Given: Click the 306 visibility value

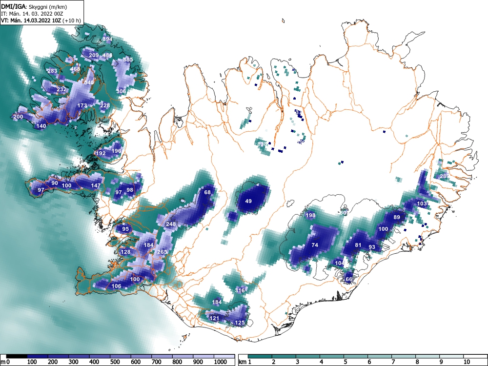Looking at the screenshot, I should click(121, 91).
